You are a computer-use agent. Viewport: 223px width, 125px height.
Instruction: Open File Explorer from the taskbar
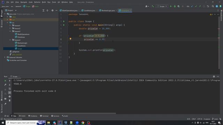[x=49, y=123]
